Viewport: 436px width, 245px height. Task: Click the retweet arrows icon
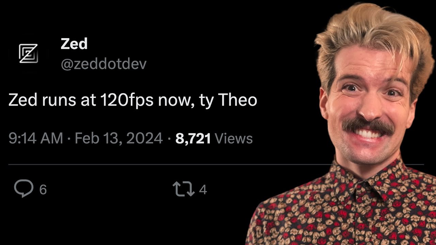pyautogui.click(x=184, y=189)
